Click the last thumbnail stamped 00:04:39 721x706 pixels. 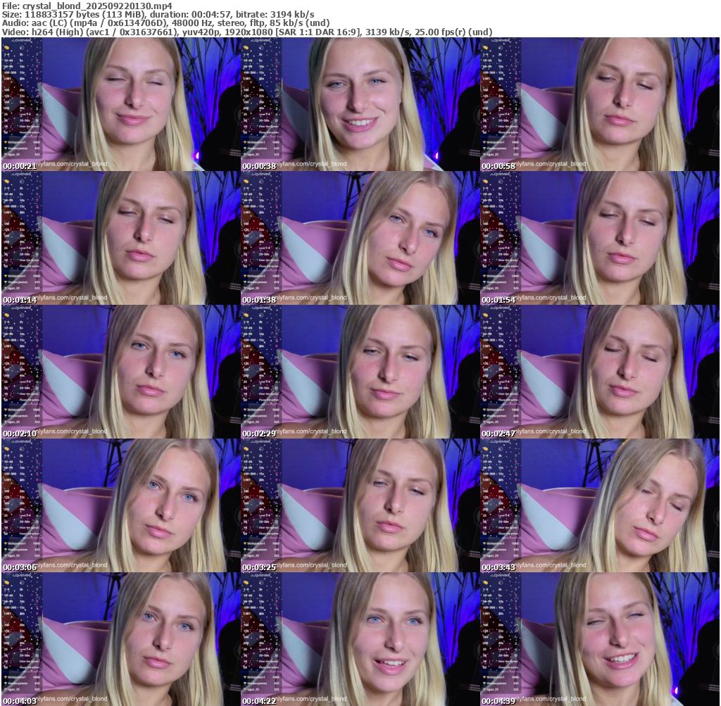[599, 638]
